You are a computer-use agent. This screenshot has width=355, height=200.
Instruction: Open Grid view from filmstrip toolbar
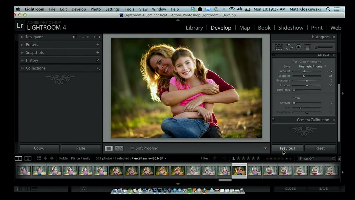39,158
